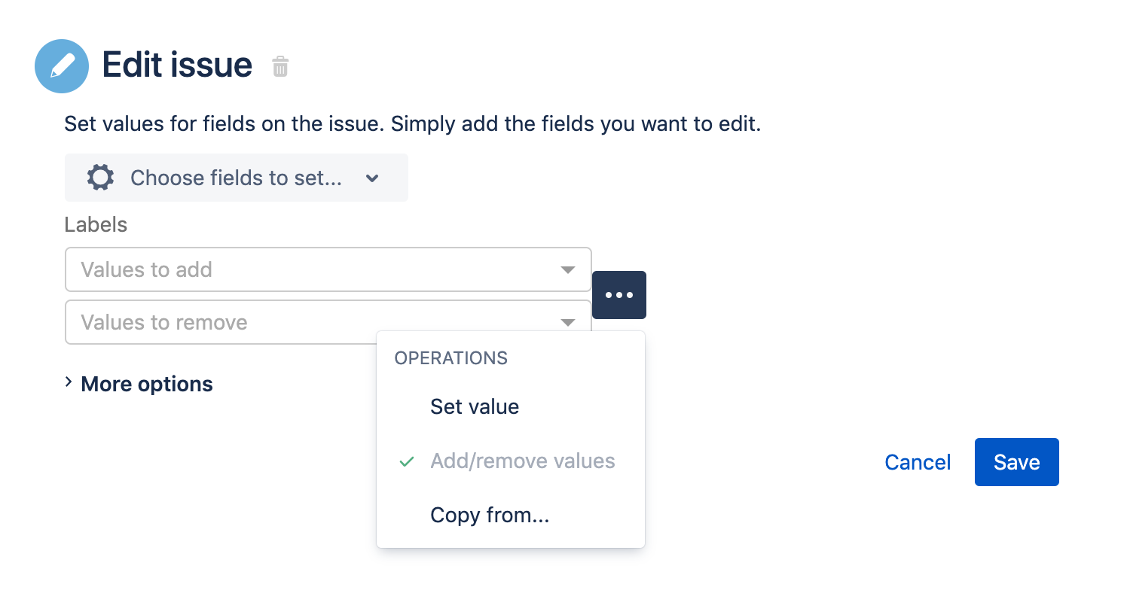Pick the Copy from... operation
The height and width of the screenshot is (590, 1127).
tap(490, 515)
